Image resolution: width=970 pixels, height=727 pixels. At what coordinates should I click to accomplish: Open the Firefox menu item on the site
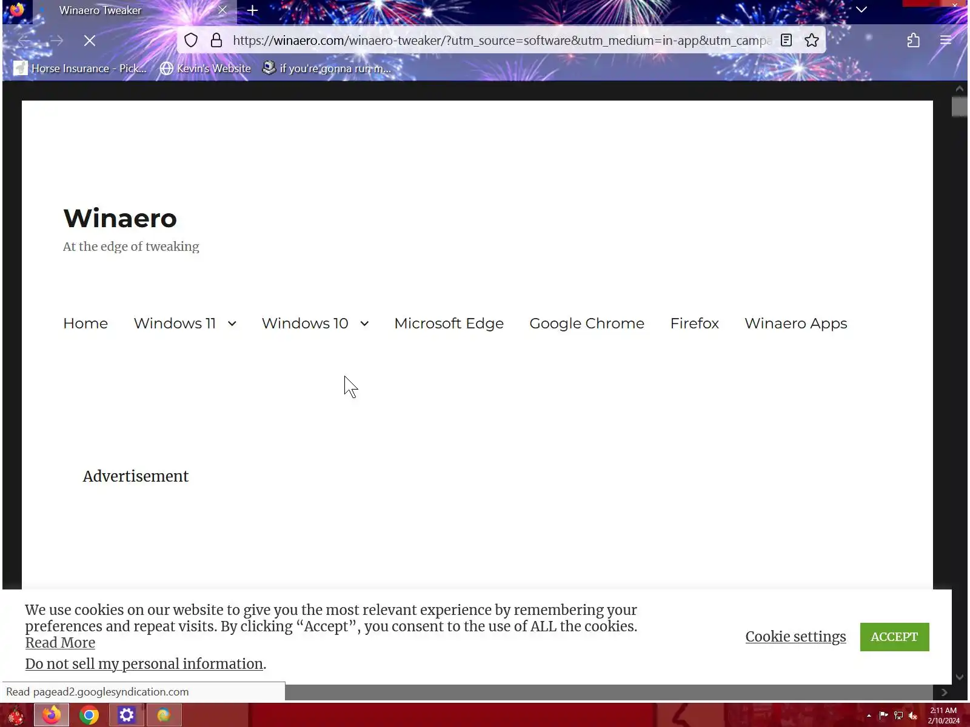(x=694, y=324)
